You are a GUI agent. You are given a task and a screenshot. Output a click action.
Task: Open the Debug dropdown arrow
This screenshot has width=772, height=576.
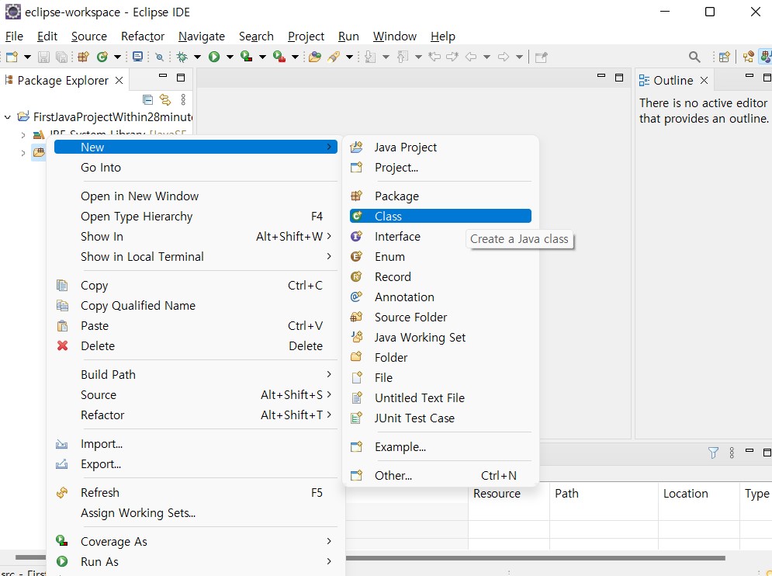(x=197, y=57)
